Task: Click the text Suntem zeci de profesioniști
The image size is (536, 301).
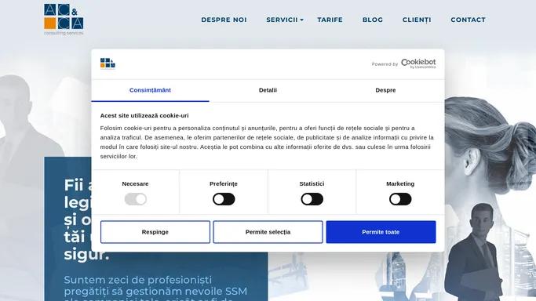Action: point(138,280)
